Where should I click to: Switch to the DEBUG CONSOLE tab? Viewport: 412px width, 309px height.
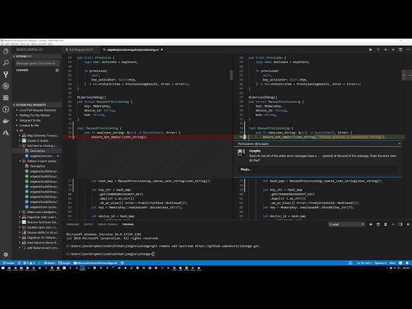point(108,225)
